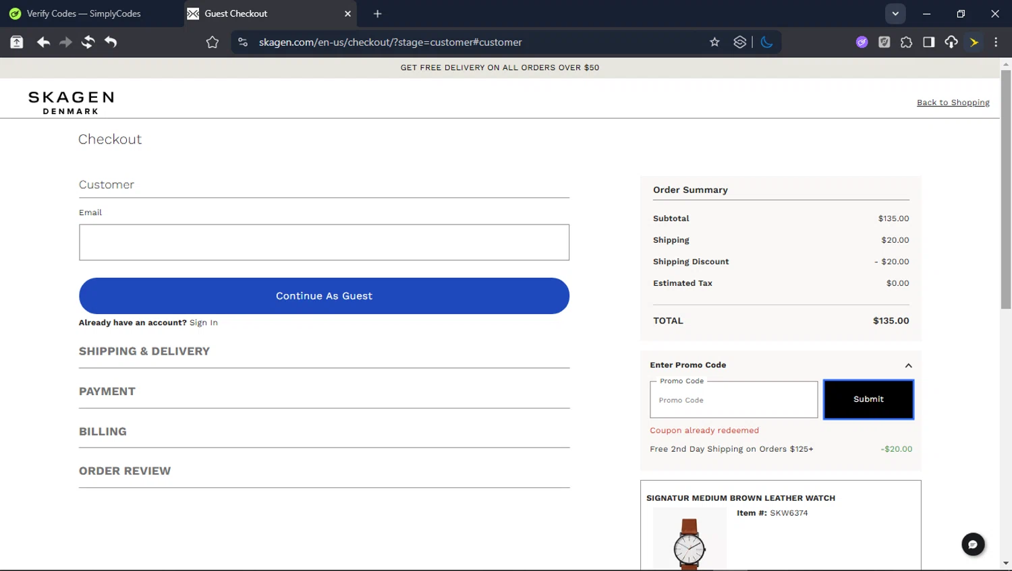
Task: Select the Guest Checkout tab
Action: 270,13
